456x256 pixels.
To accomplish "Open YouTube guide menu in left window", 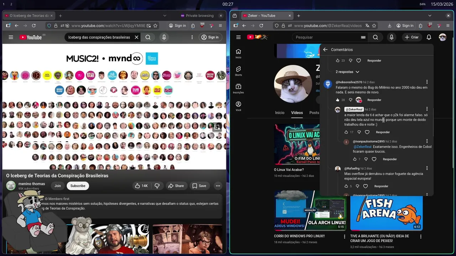I will click(x=11, y=37).
